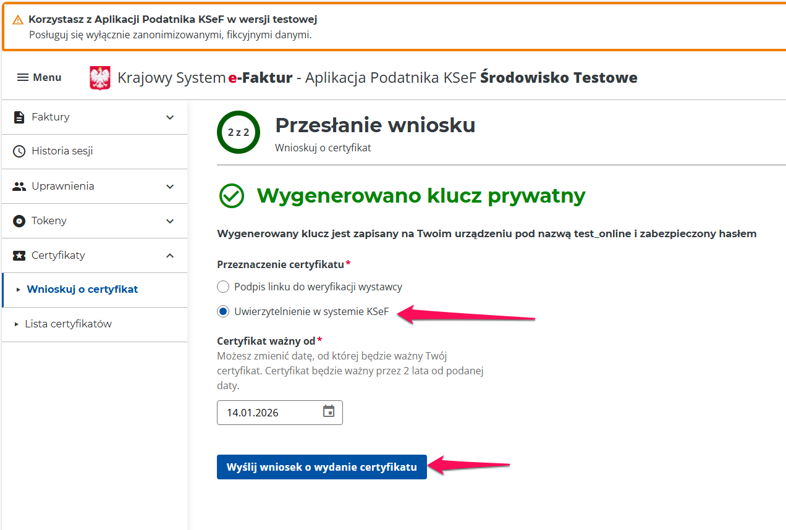Image resolution: width=786 pixels, height=530 pixels.
Task: Open the Historia sesji page
Action: [x=62, y=151]
